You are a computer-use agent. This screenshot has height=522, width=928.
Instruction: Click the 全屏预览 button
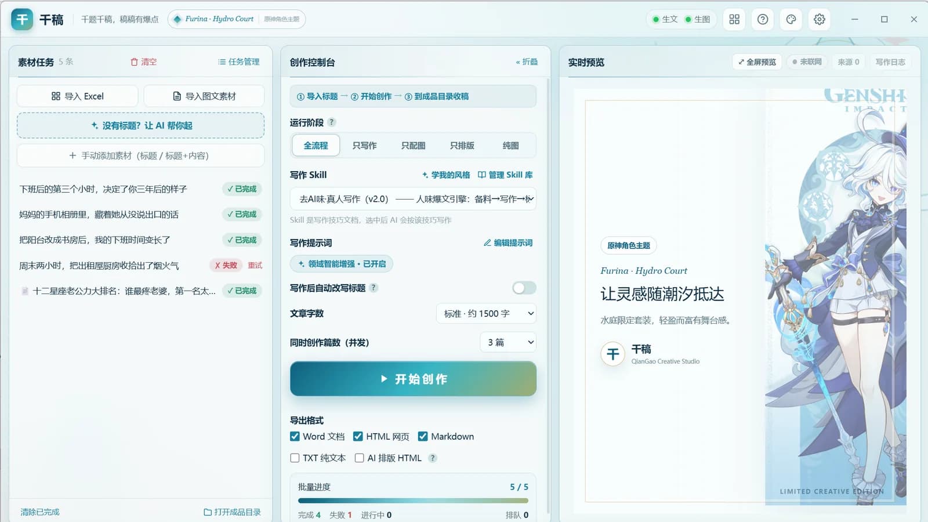[757, 61]
